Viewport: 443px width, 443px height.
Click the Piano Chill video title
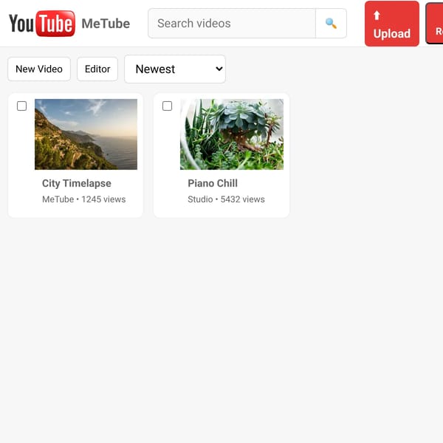[x=213, y=183]
